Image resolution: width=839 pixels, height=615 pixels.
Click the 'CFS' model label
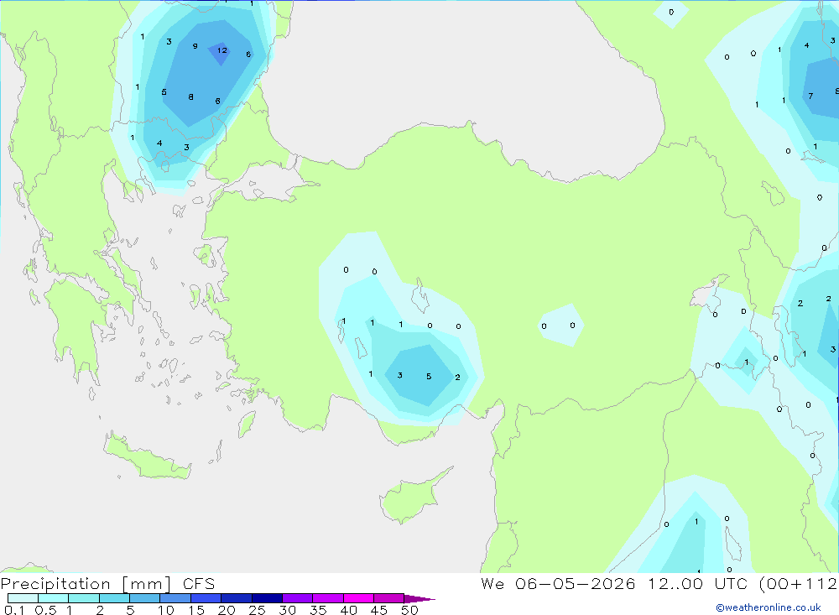point(199,583)
